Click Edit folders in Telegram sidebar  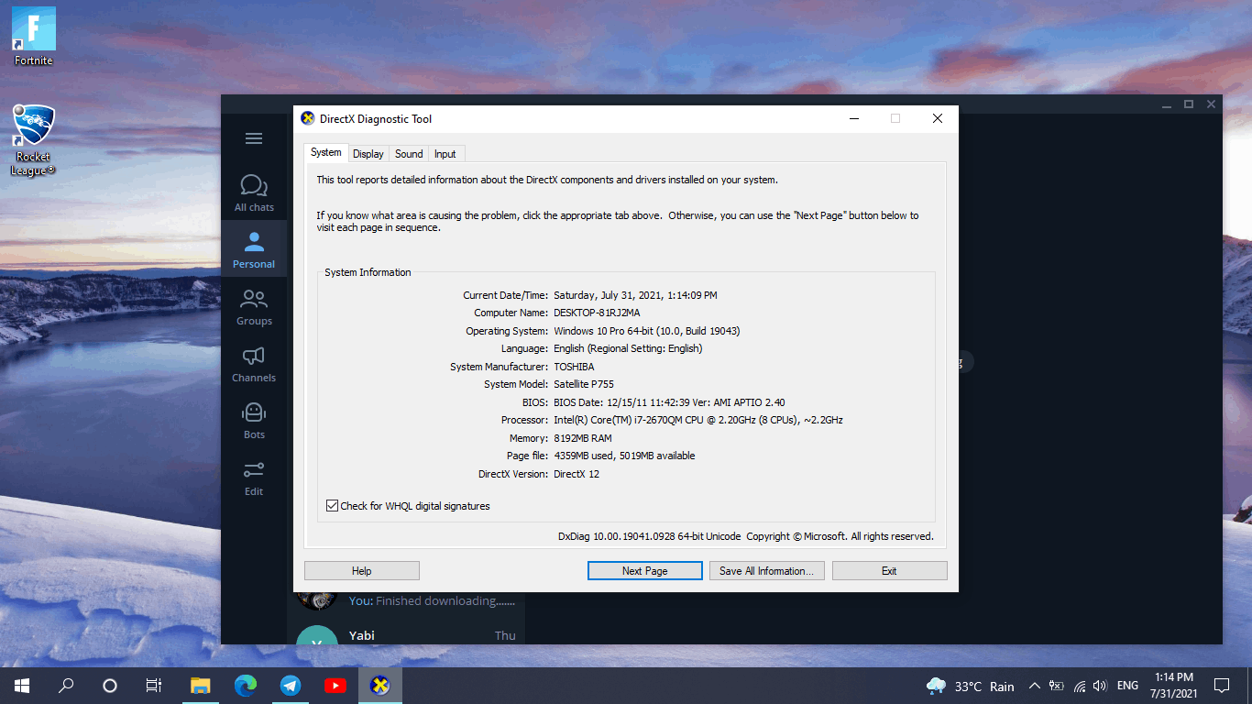point(254,478)
